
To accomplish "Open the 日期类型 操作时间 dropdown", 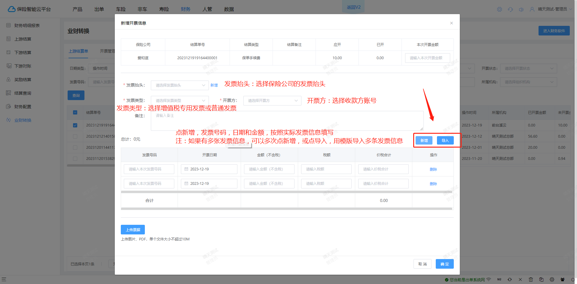I will 102,69.
